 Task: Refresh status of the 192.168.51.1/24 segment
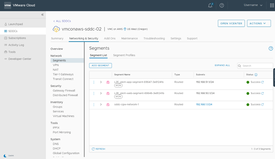(x=263, y=82)
